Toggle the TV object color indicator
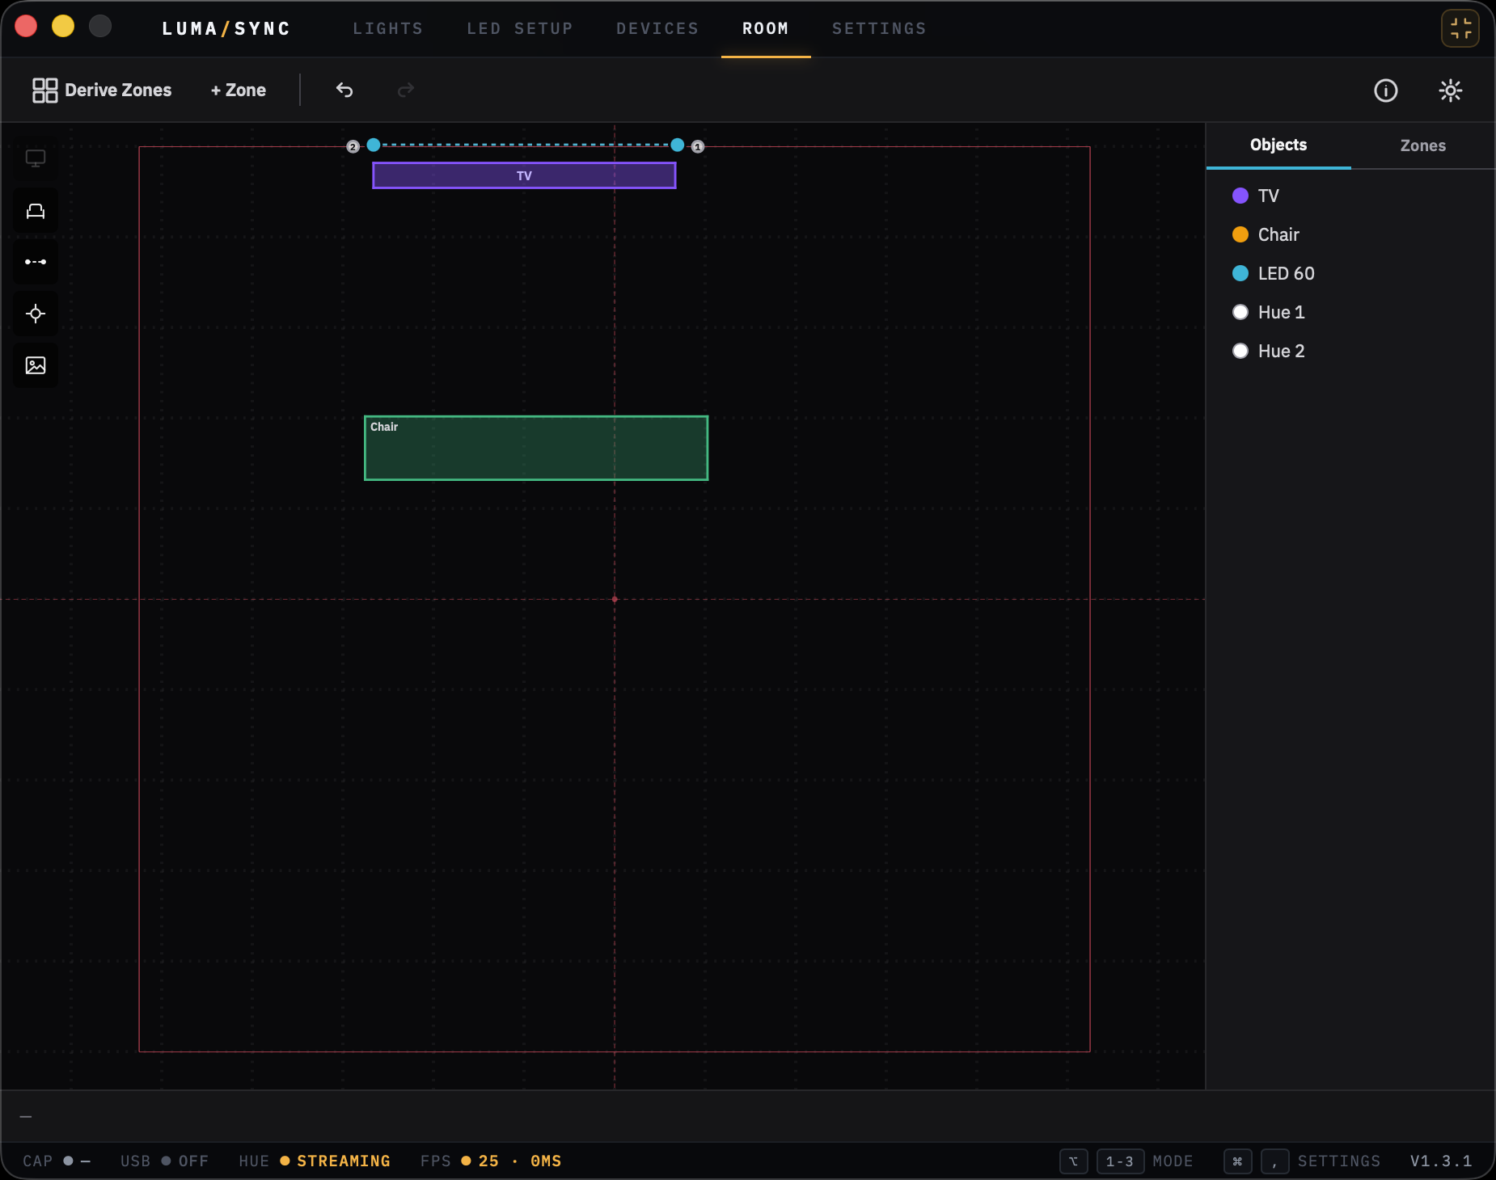Image resolution: width=1496 pixels, height=1180 pixels. tap(1241, 196)
